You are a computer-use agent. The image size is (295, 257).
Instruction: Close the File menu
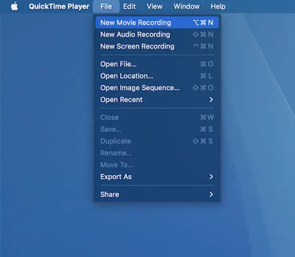106,6
